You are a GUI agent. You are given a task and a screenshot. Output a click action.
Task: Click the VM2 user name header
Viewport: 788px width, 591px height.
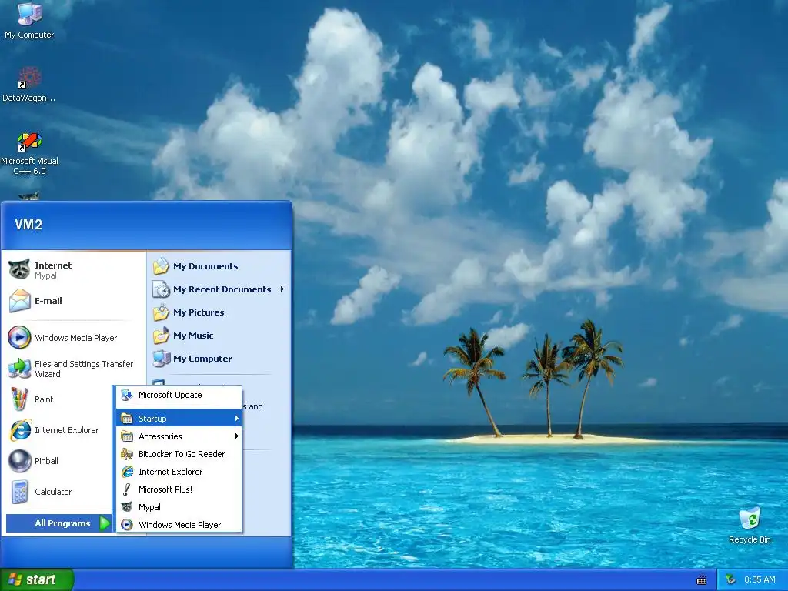click(28, 224)
